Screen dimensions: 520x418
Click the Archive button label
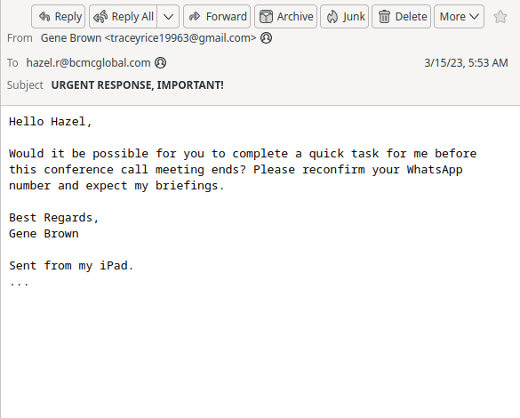coord(295,16)
